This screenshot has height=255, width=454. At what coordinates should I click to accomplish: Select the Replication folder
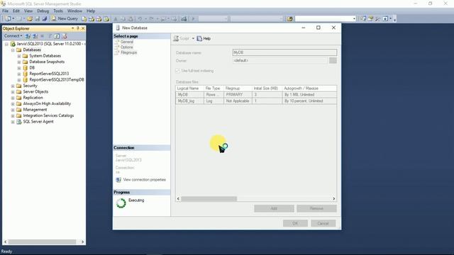(x=33, y=98)
